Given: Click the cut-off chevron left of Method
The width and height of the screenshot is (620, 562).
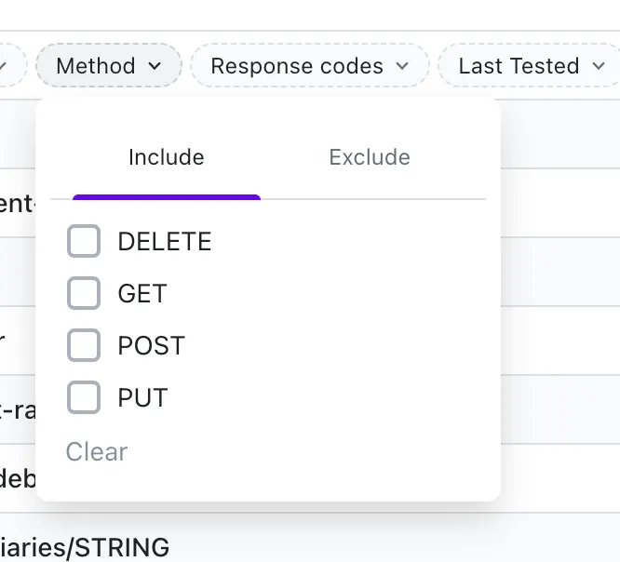Looking at the screenshot, I should pyautogui.click(x=3, y=66).
